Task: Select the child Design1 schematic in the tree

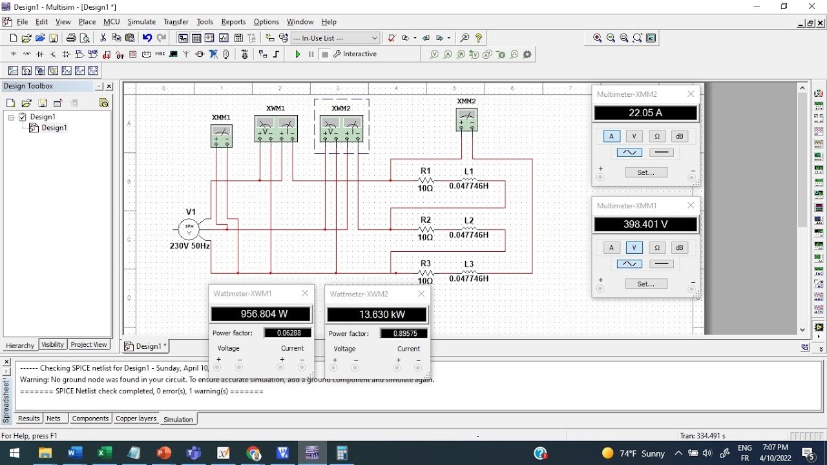Action: [x=54, y=128]
